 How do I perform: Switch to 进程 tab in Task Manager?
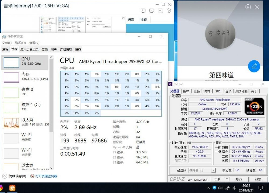(x=5, y=50)
